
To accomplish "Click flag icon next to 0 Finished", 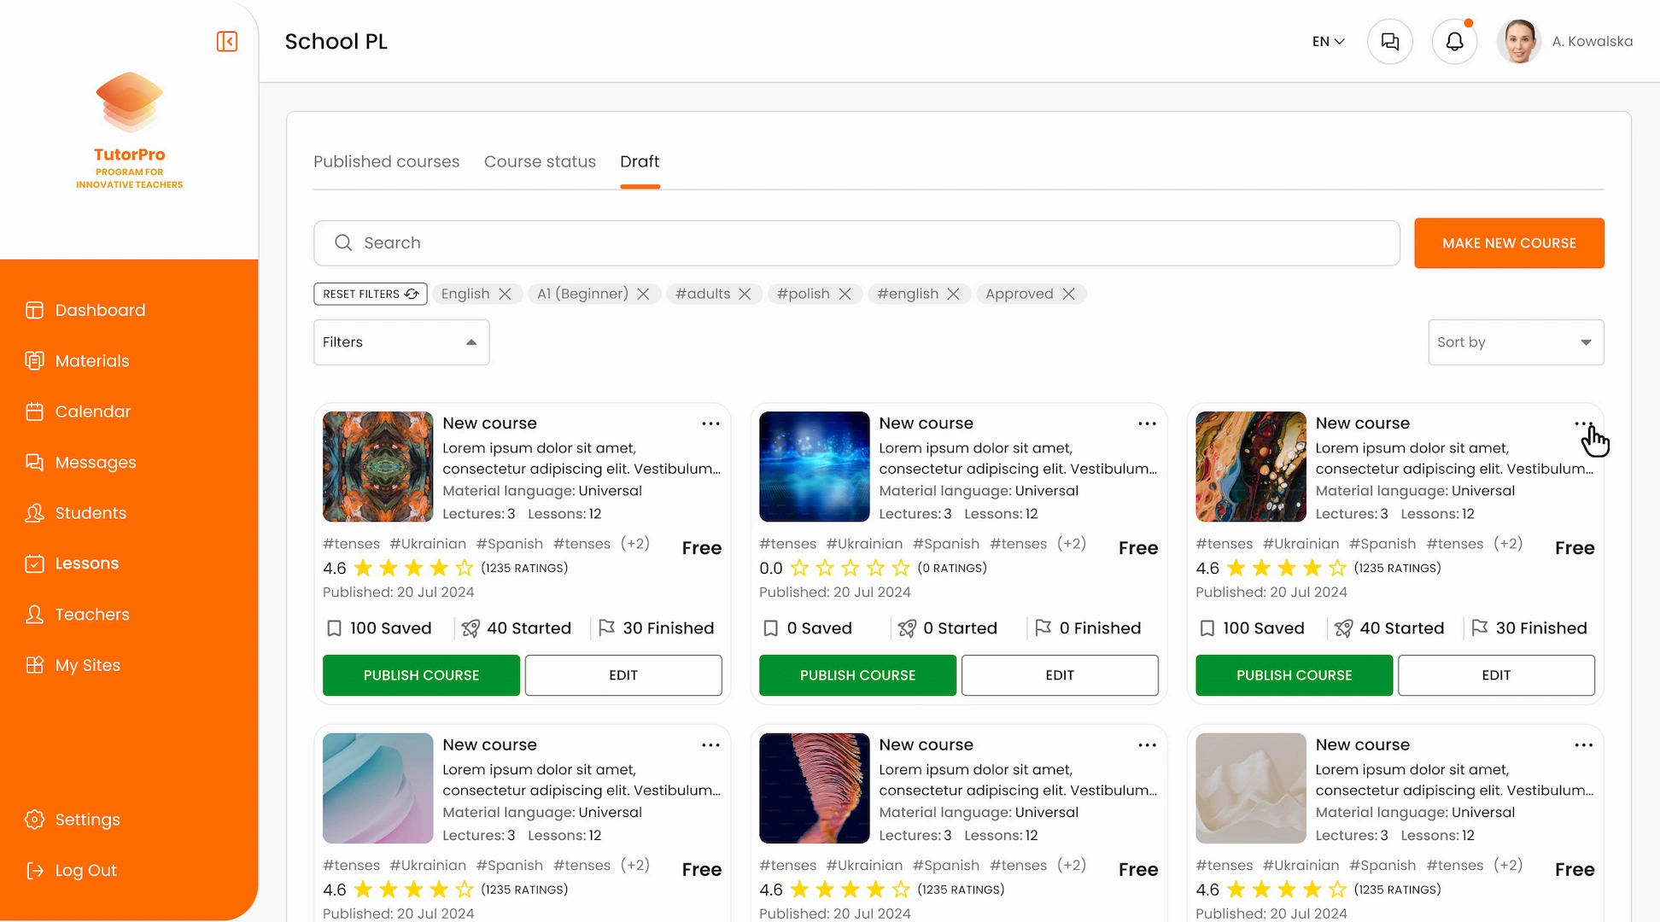I will 1043,628.
